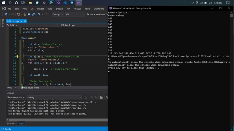Image resolution: width=234 pixels, height=131 pixels.
Task: Toggle word wrap icon in Output panel
Action: 107,97
